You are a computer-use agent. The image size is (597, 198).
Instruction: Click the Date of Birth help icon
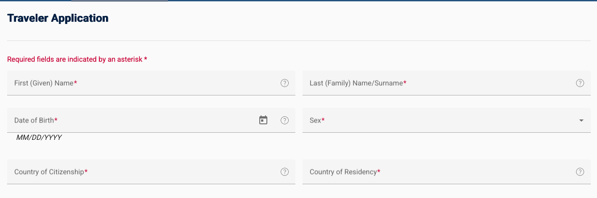coord(285,120)
